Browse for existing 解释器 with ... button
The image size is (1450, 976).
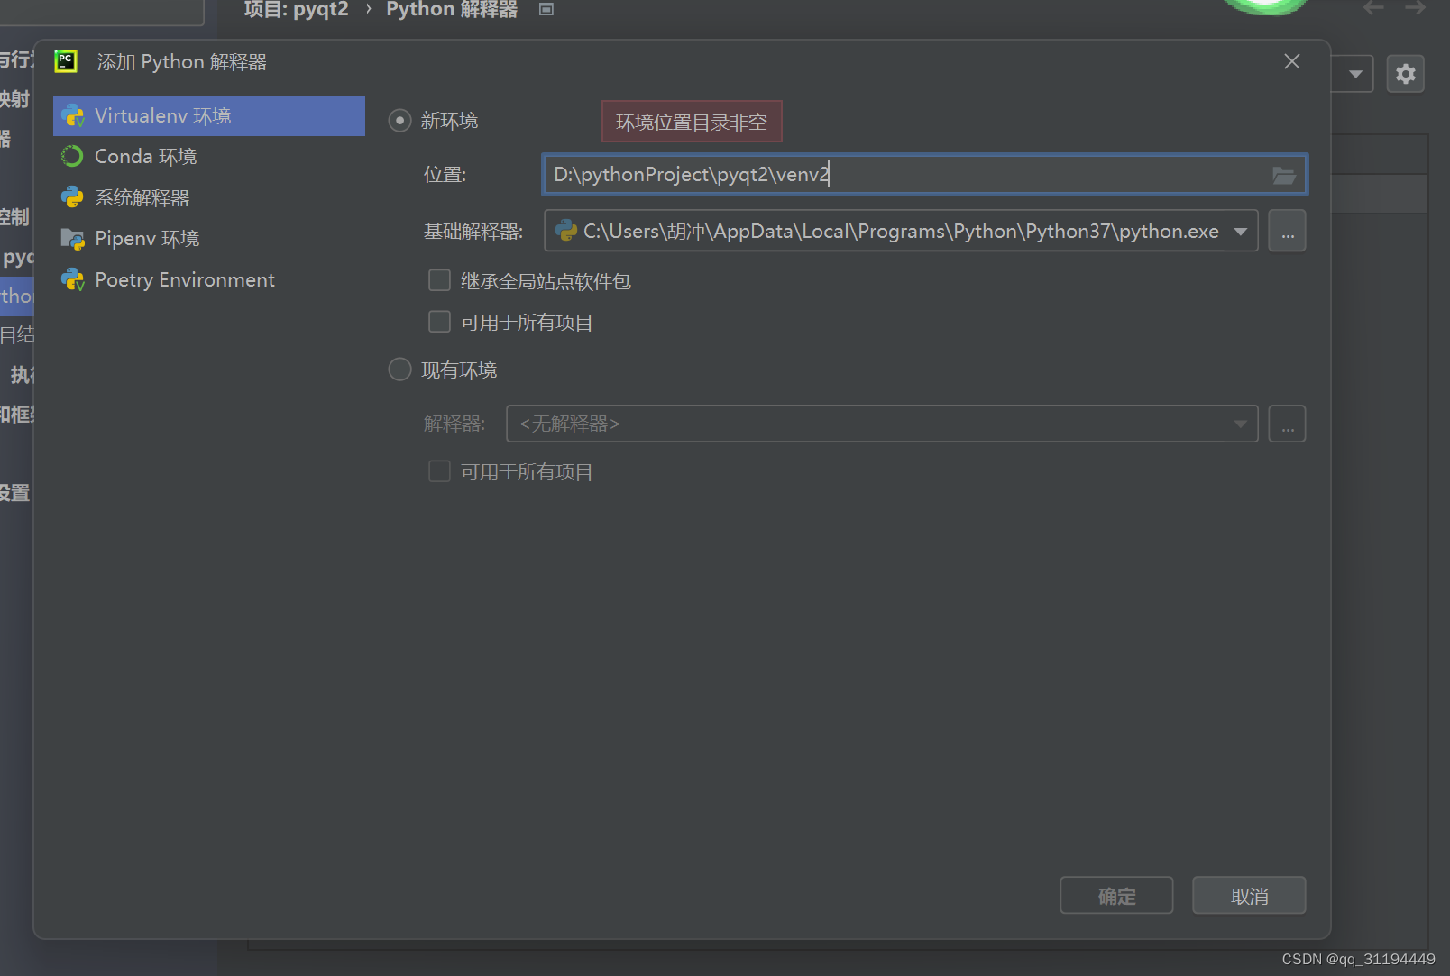point(1287,424)
